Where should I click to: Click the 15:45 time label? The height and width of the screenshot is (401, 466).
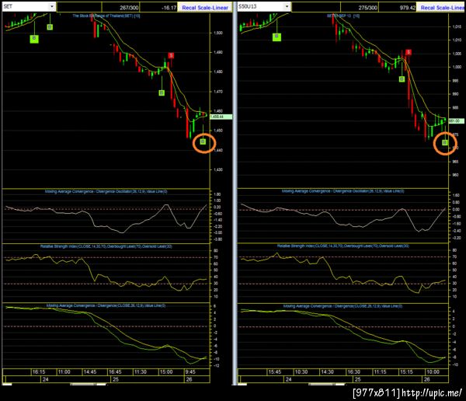[275, 371]
